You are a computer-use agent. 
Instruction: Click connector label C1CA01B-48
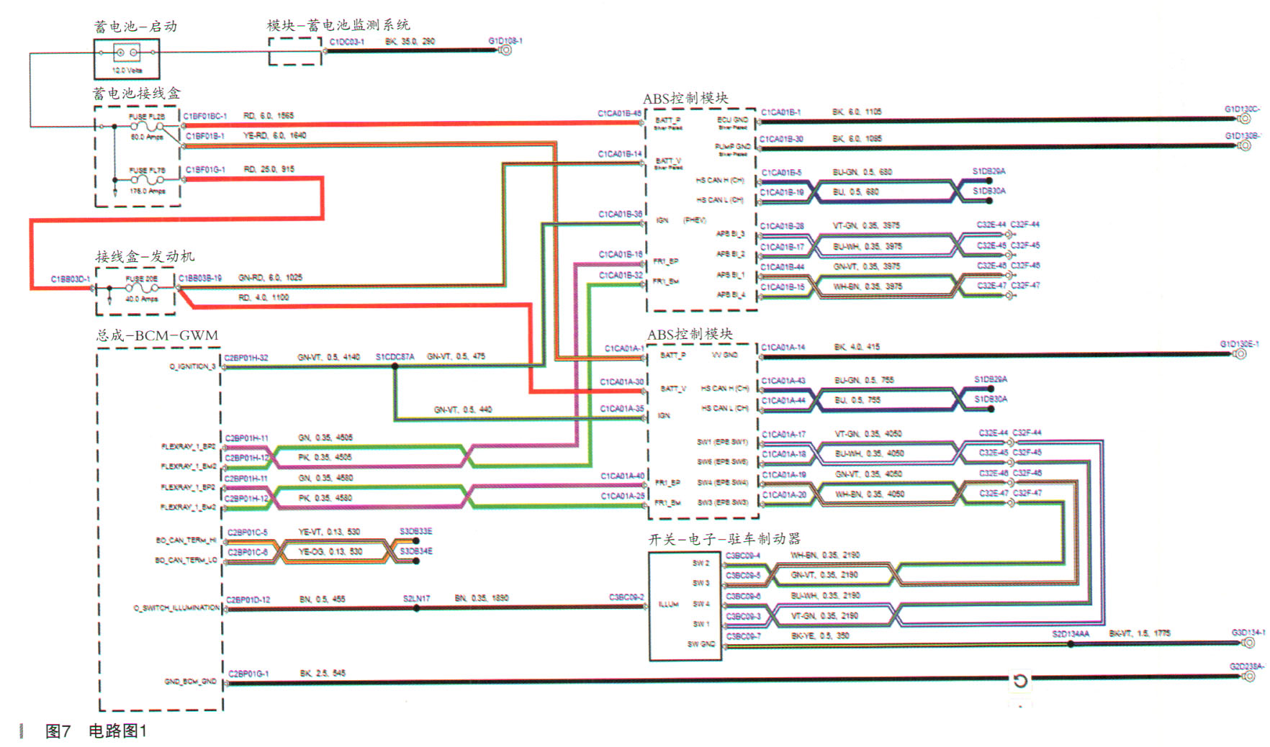(x=619, y=114)
